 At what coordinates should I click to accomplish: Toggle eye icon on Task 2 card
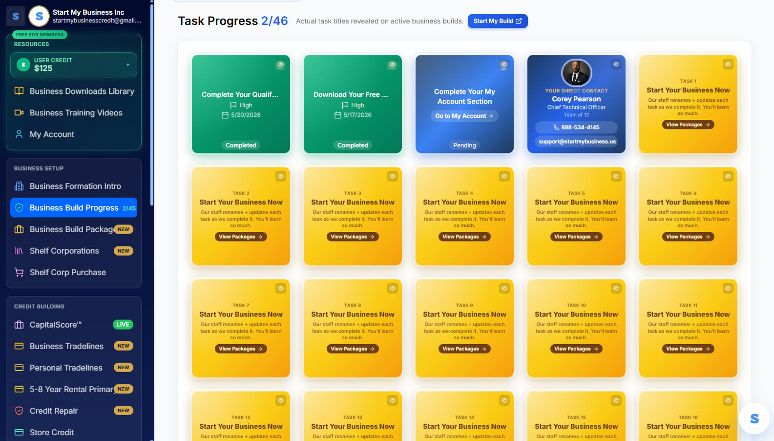281,176
